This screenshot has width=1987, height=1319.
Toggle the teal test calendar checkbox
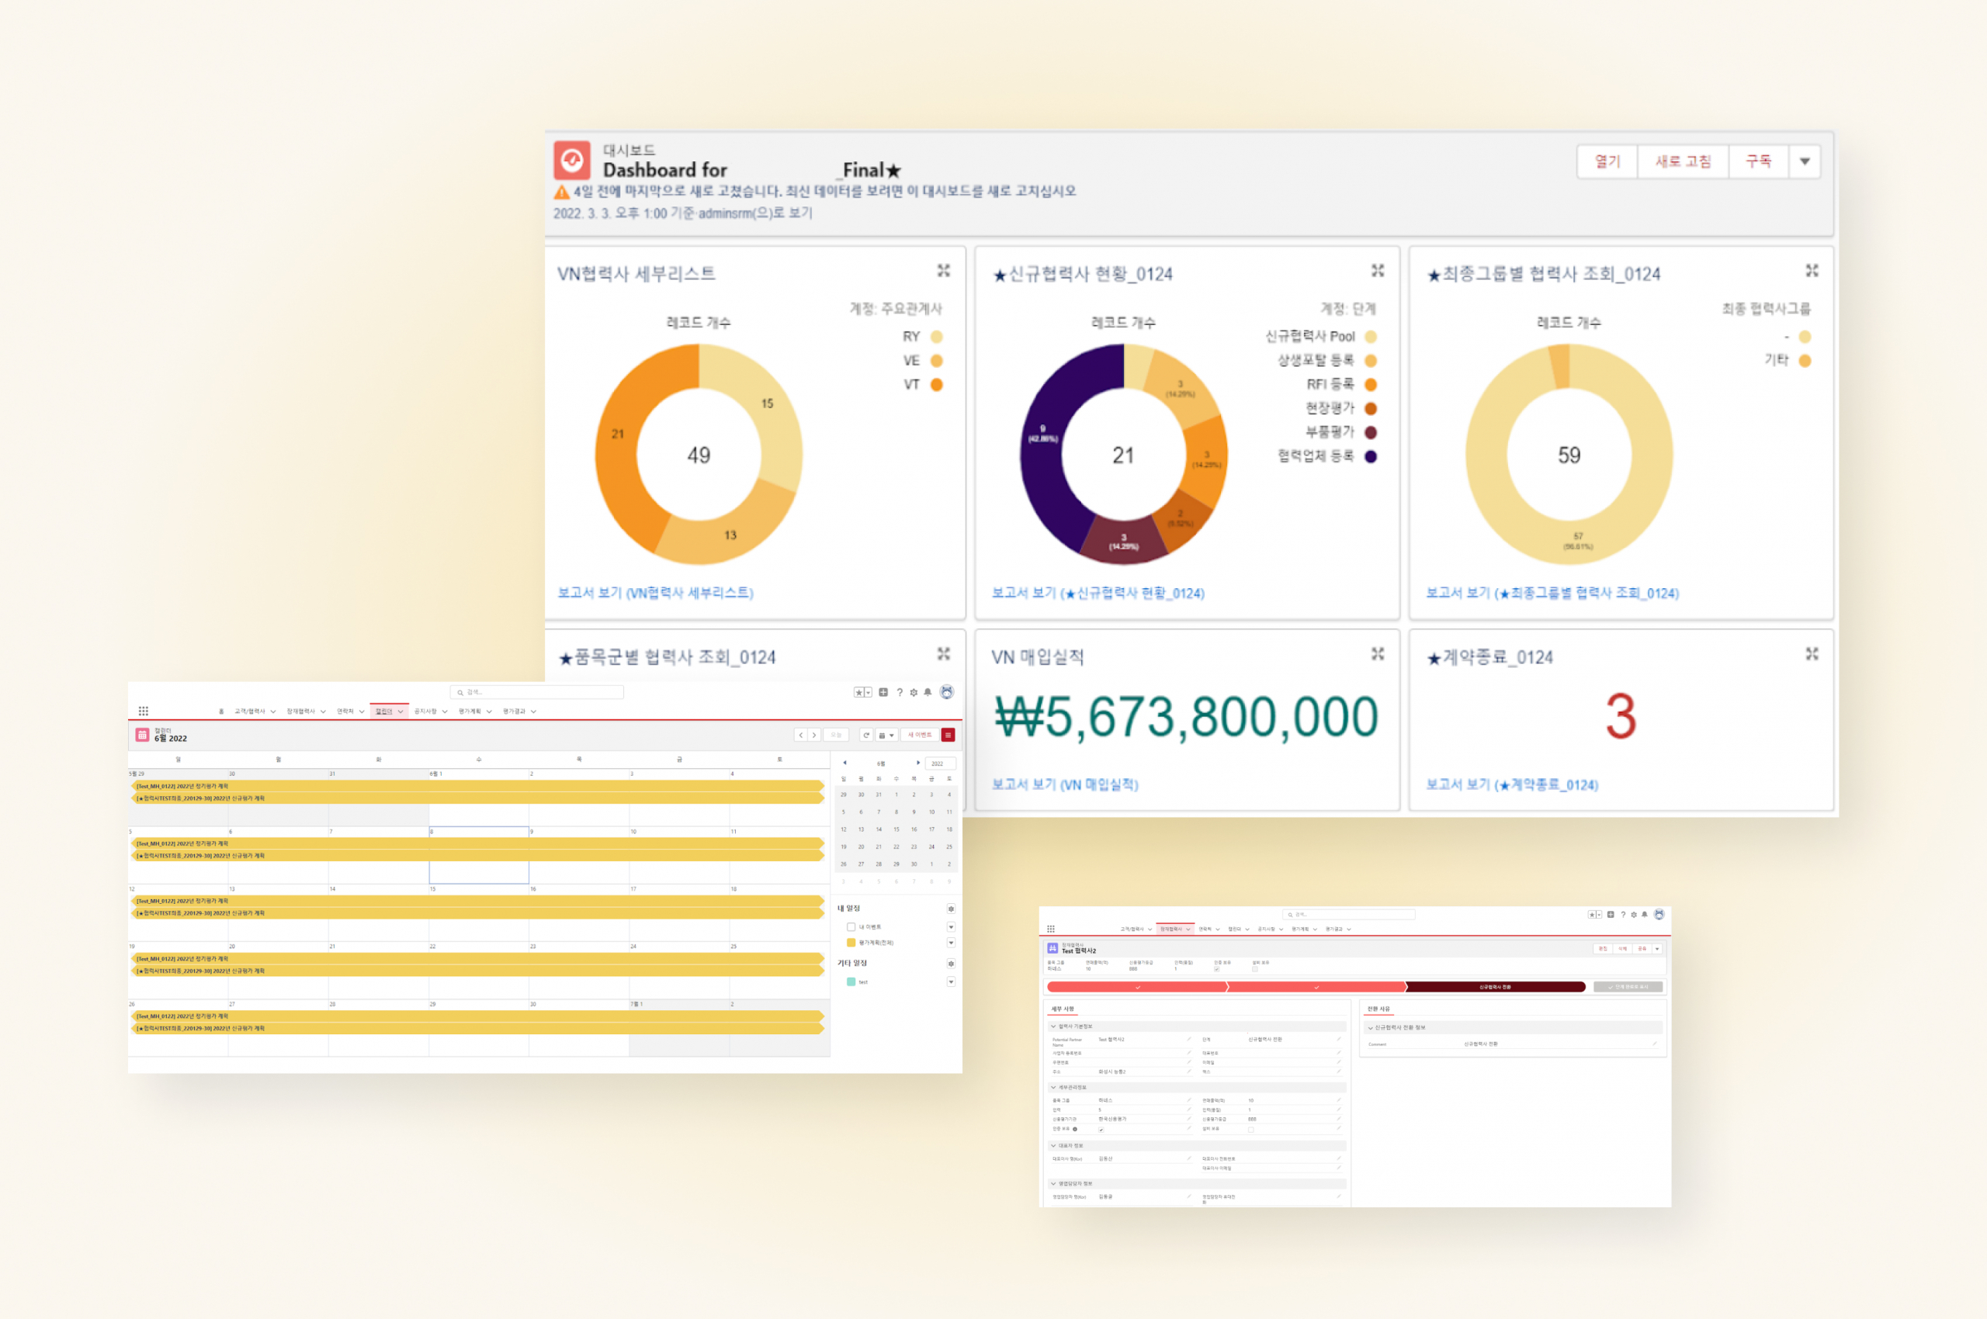pyautogui.click(x=851, y=981)
